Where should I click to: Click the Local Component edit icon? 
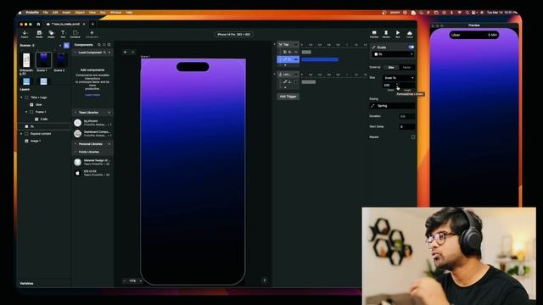click(104, 53)
